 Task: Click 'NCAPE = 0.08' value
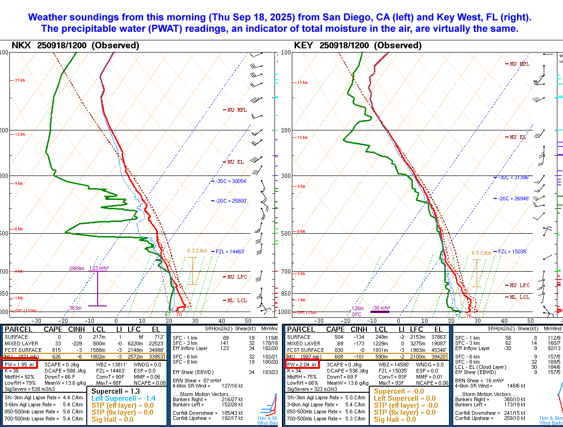click(150, 383)
